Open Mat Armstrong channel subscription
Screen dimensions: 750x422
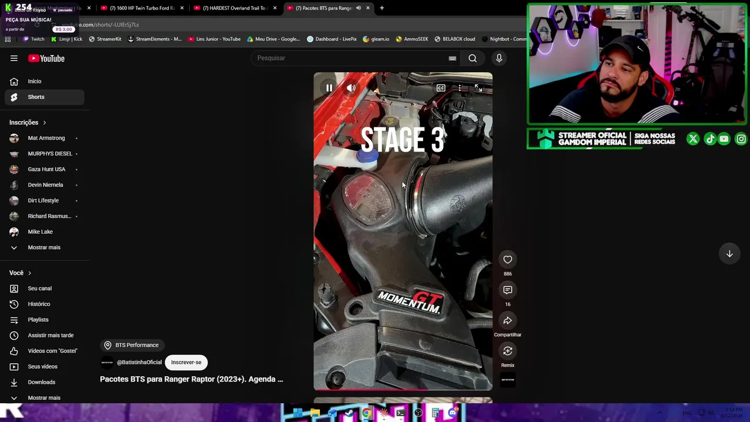coord(44,138)
